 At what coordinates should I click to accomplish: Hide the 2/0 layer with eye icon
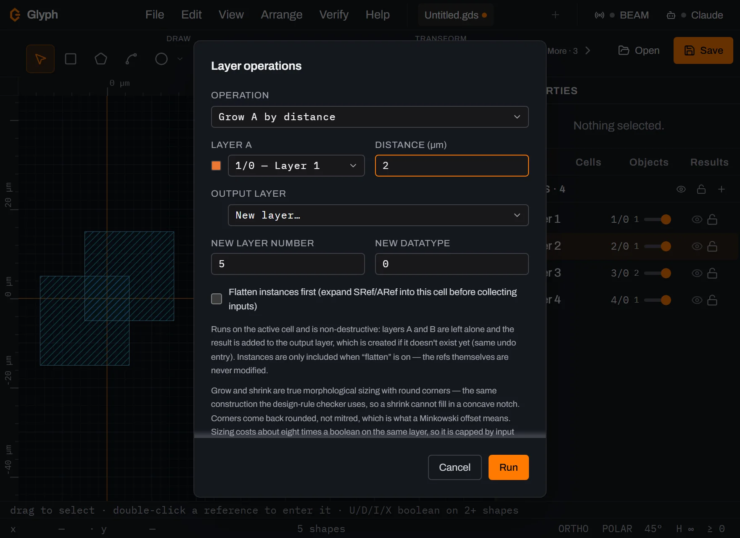click(697, 246)
